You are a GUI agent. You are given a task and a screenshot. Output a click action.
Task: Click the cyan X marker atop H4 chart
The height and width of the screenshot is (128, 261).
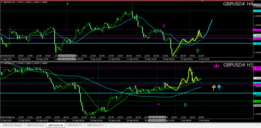pos(67,4)
